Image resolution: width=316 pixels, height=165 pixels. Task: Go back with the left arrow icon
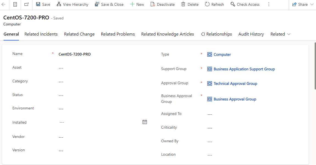click(x=3, y=4)
